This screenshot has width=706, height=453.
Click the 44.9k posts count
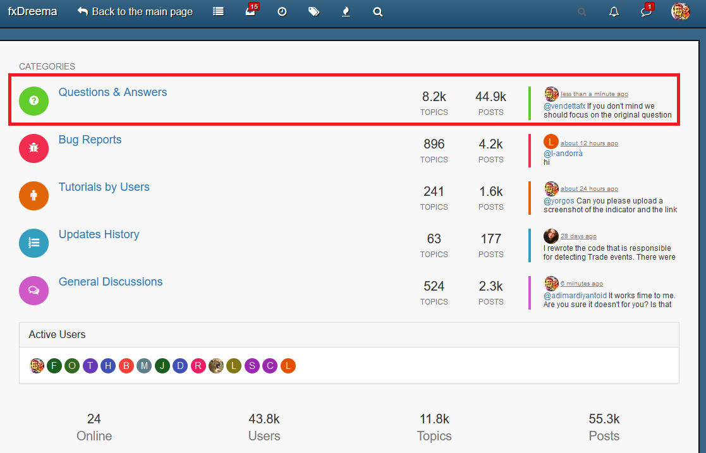coord(490,97)
